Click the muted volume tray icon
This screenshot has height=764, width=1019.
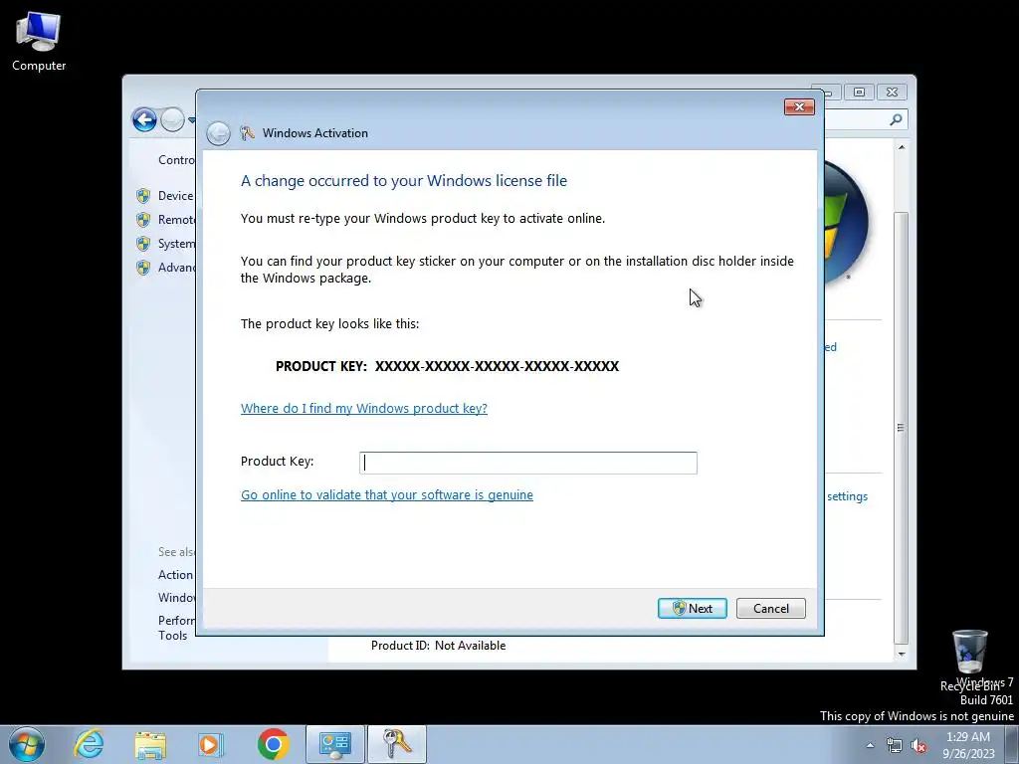(918, 745)
